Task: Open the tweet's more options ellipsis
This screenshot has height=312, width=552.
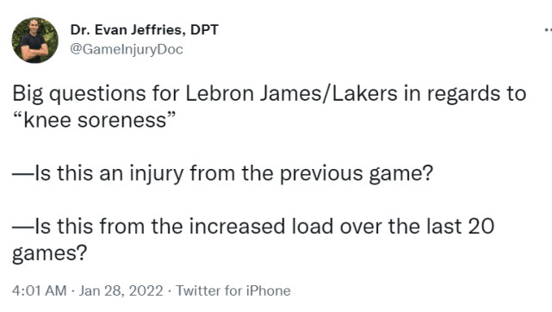Action: coord(549,31)
